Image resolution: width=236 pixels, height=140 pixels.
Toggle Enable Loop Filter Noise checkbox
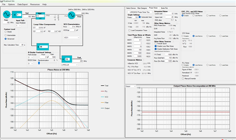[156, 46]
